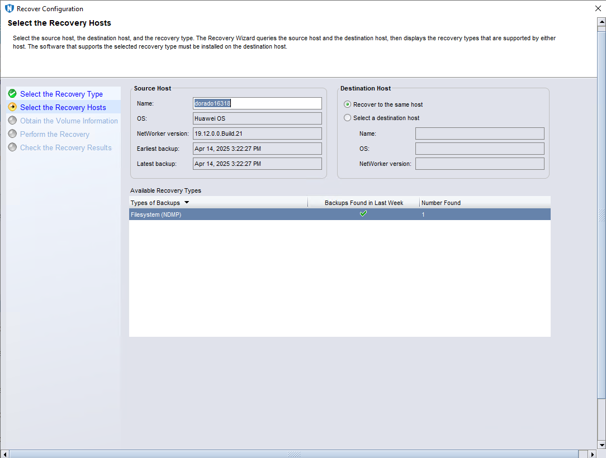Image resolution: width=606 pixels, height=458 pixels.
Task: Click the Types of Backups column header
Action: click(219, 202)
